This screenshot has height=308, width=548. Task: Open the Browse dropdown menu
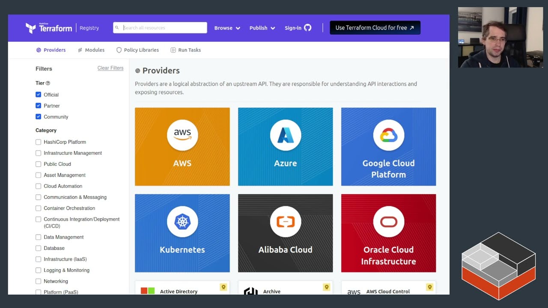point(227,28)
